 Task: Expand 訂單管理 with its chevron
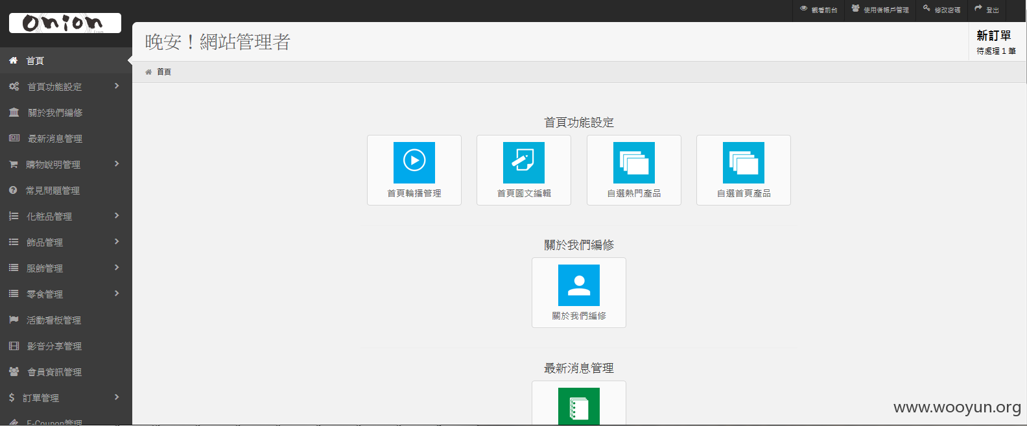[117, 397]
